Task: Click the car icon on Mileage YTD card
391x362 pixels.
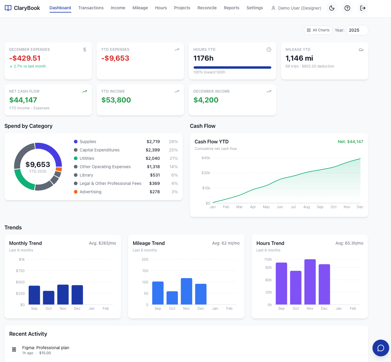Action: point(361,50)
